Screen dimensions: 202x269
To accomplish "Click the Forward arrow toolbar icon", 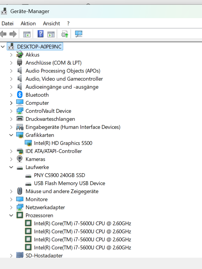I will pyautogui.click(x=13, y=34).
